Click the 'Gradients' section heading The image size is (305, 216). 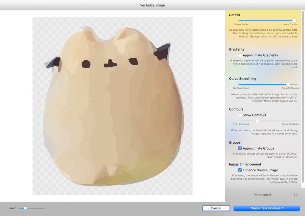(x=237, y=49)
